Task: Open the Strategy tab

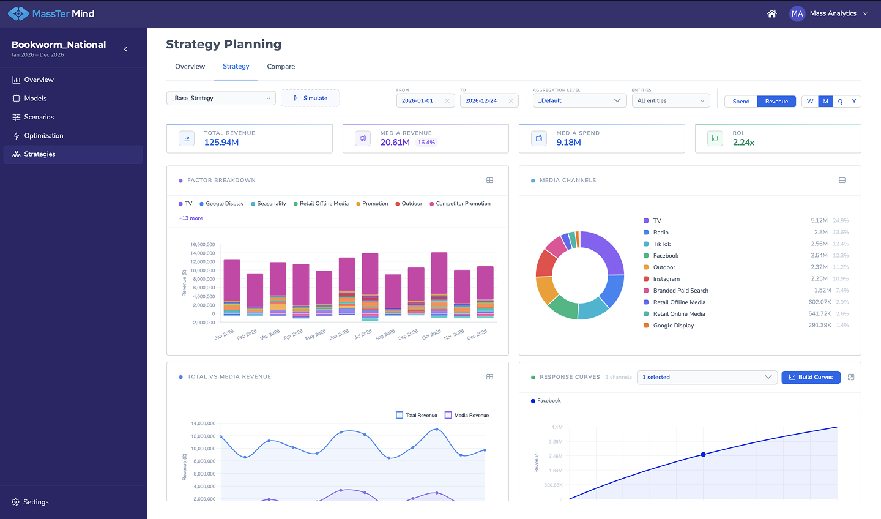Action: [236, 67]
